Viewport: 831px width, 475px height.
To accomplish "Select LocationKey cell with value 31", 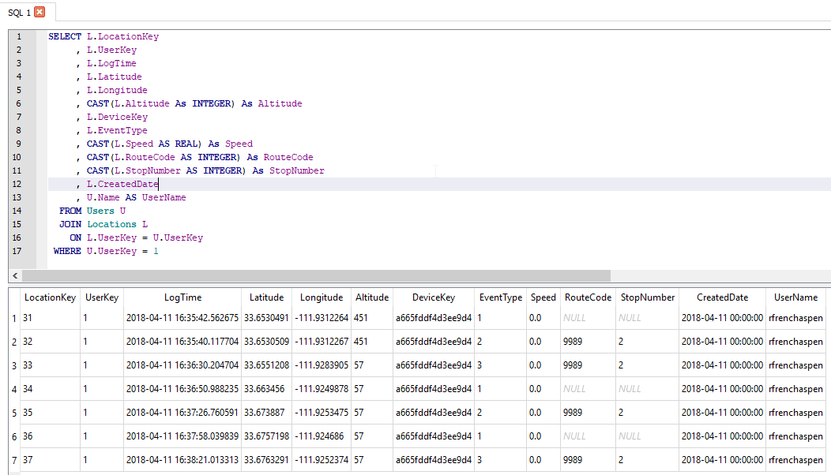I will pyautogui.click(x=51, y=318).
